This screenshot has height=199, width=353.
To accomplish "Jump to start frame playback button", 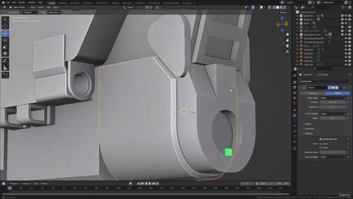I will tap(138, 184).
